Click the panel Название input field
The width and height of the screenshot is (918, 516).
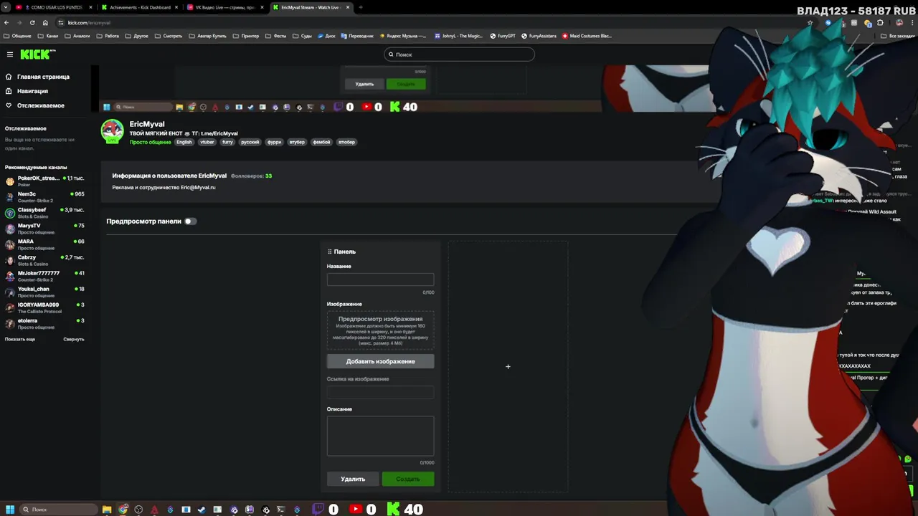380,279
